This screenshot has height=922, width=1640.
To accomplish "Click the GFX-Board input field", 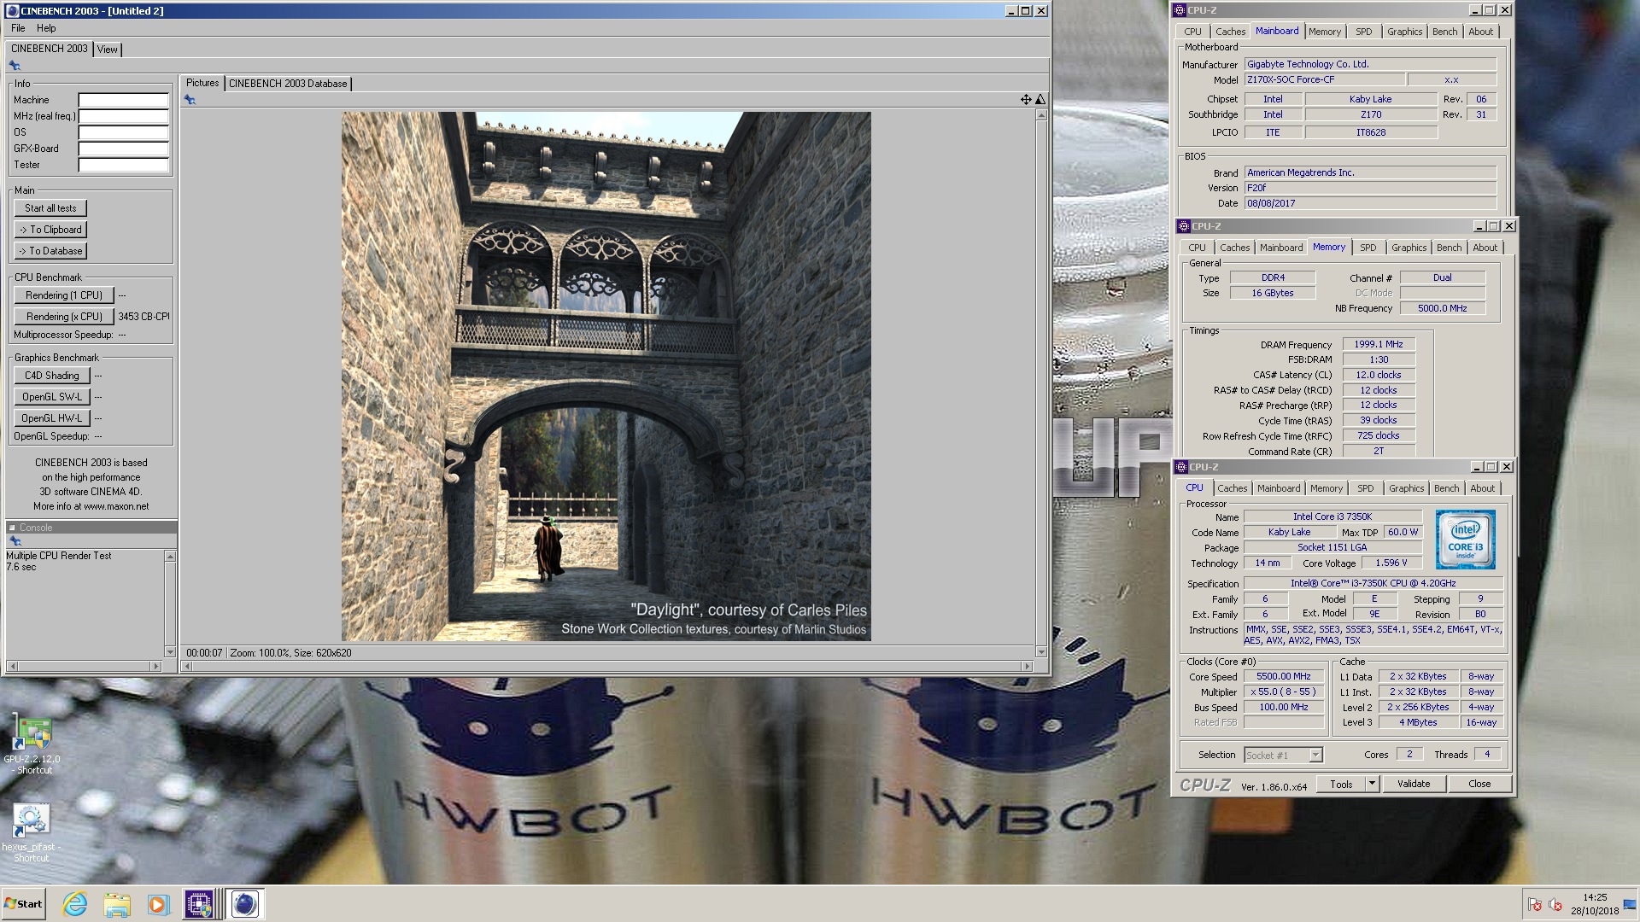I will pos(124,149).
